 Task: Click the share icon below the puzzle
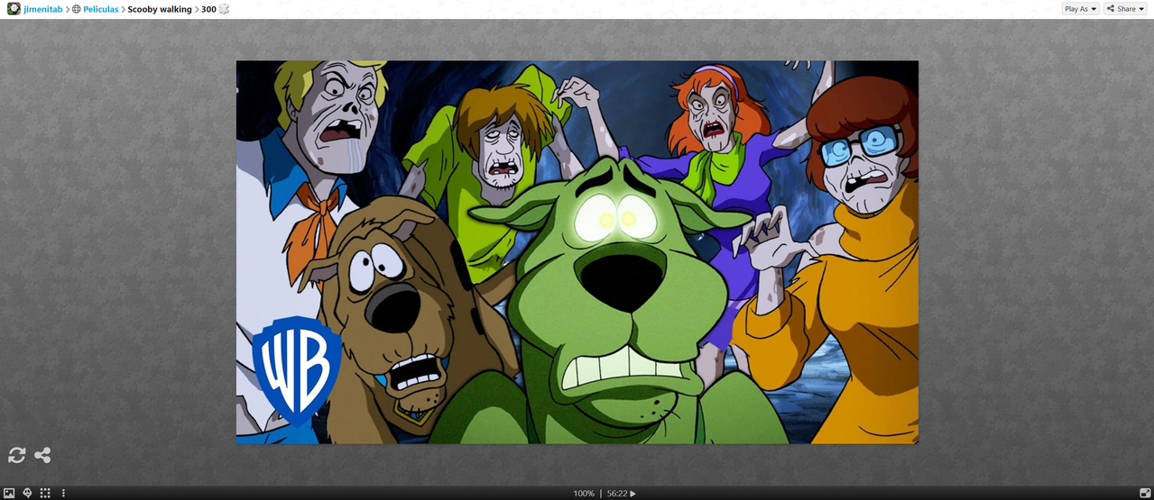pos(42,455)
